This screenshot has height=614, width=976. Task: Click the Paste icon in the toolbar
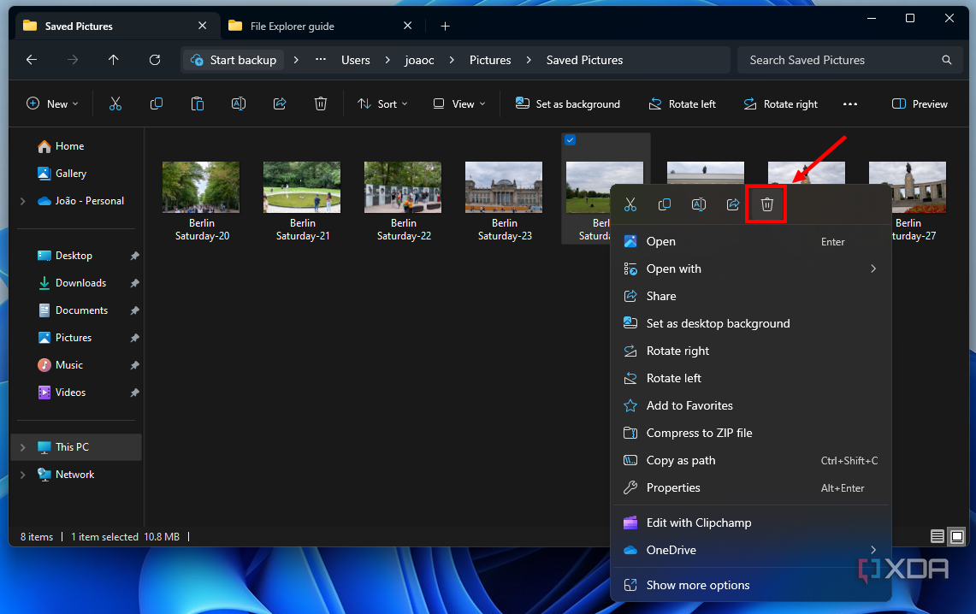198,103
